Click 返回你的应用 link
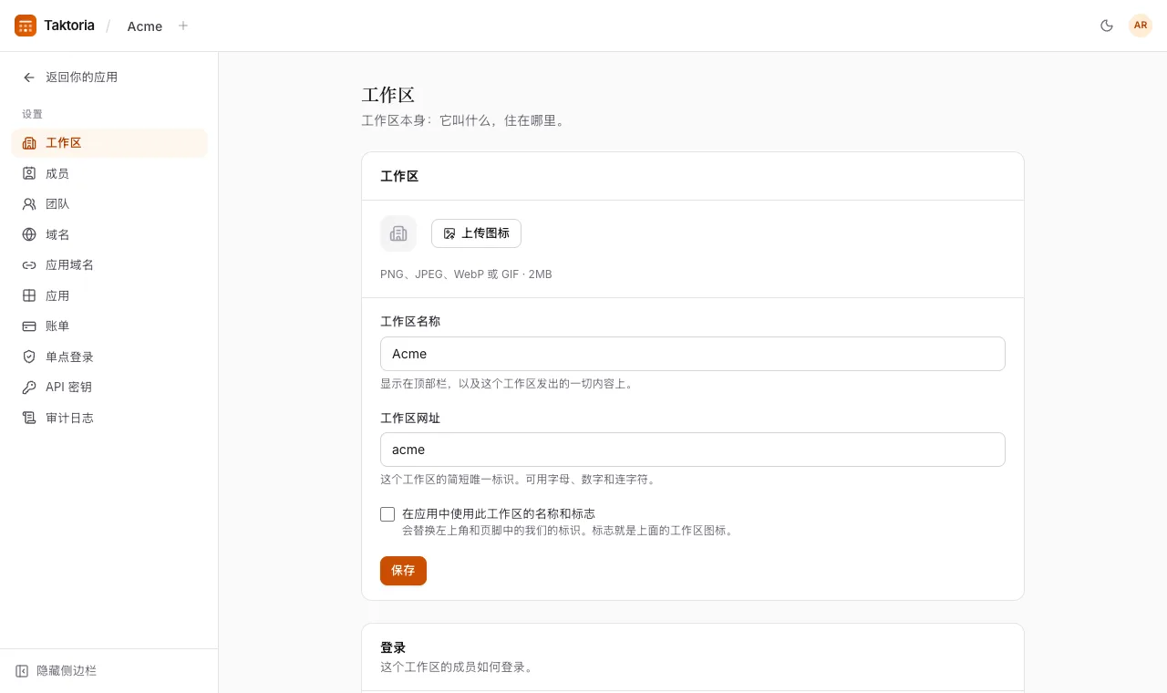 pyautogui.click(x=82, y=78)
